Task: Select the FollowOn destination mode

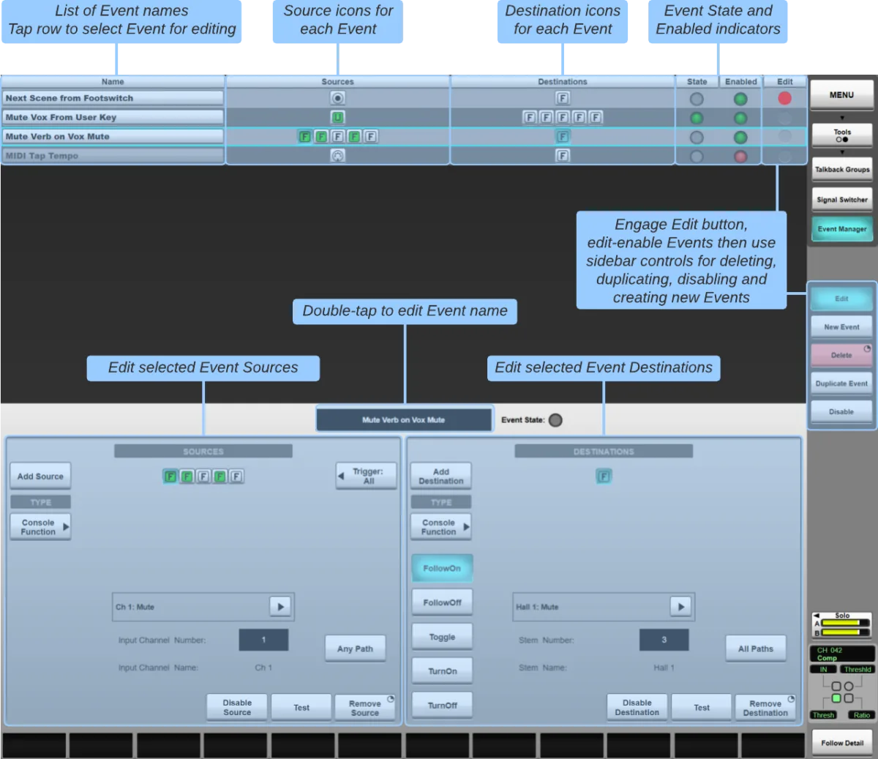Action: (442, 568)
